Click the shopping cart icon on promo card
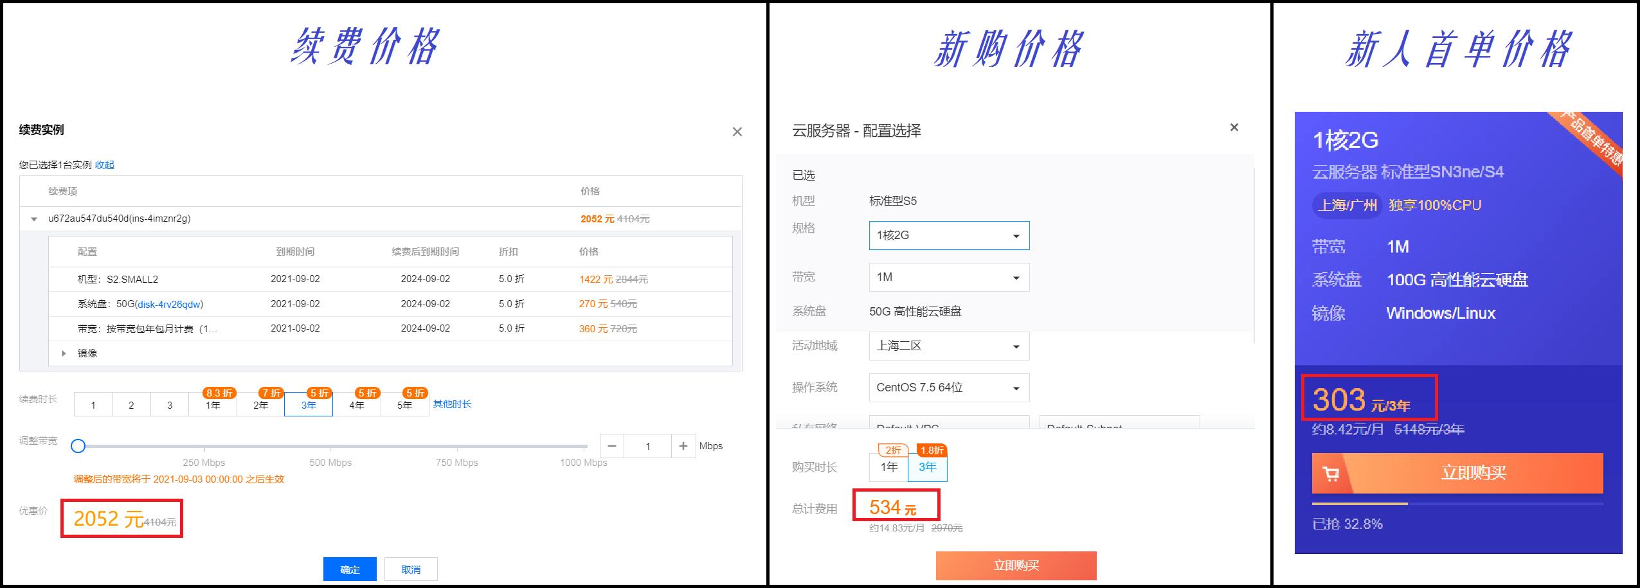 click(1331, 474)
